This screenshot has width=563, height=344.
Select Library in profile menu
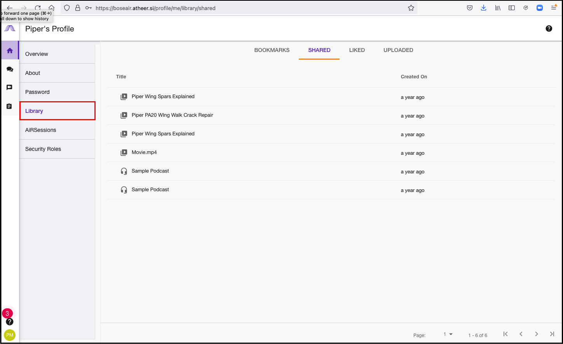(57, 111)
